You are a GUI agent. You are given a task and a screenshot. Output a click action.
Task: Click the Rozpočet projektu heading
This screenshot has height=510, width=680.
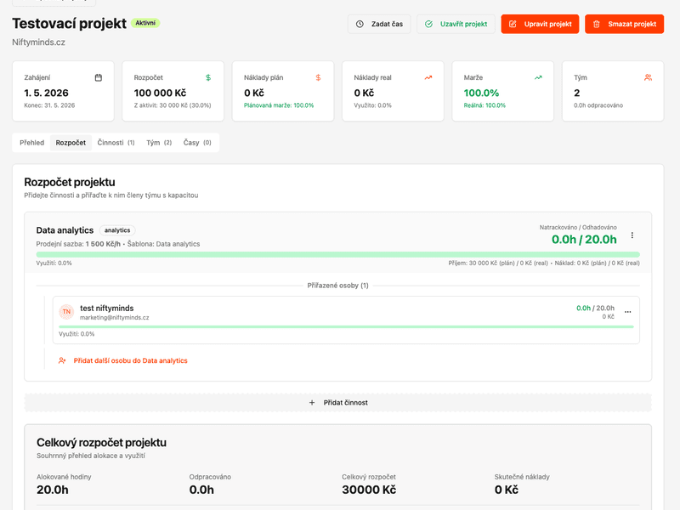click(70, 182)
